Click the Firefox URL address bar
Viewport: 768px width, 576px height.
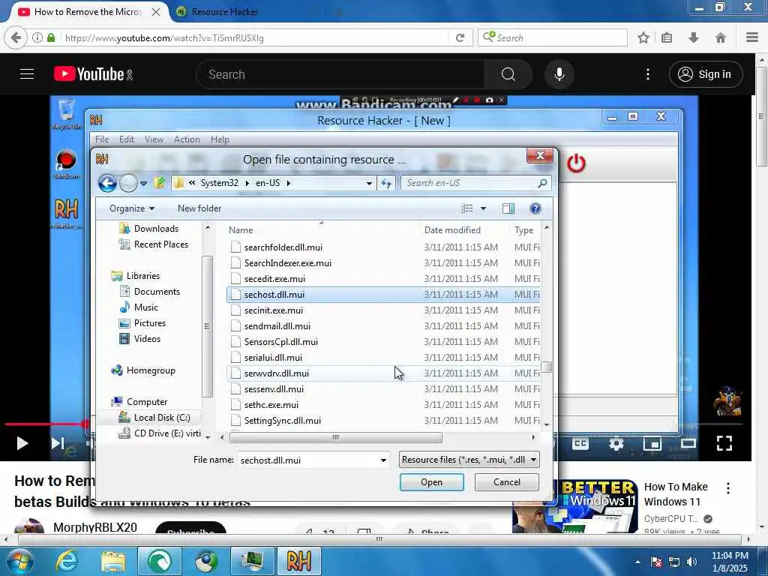click(x=255, y=37)
